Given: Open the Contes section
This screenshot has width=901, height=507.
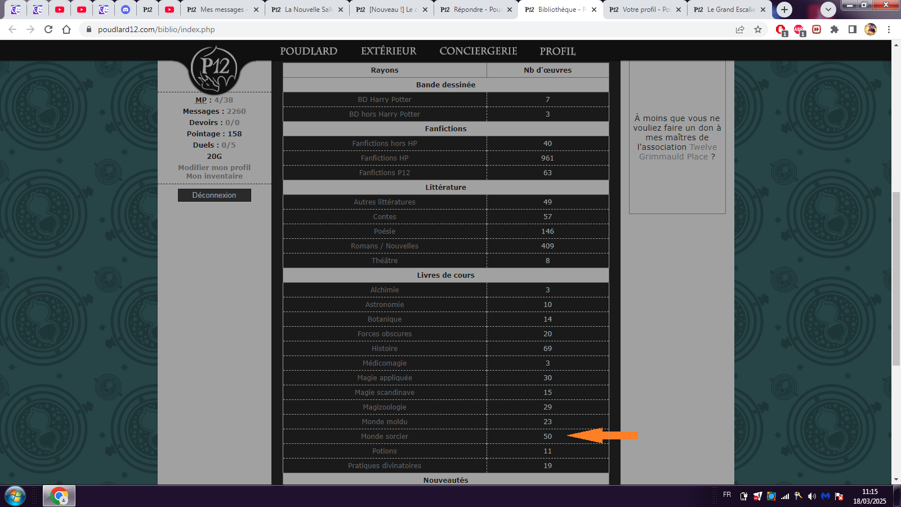Looking at the screenshot, I should [x=385, y=217].
